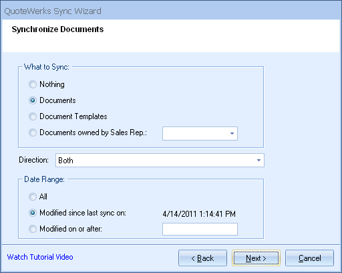Click inside the Sales Rep combo box
342x273 pixels.
pos(200,134)
